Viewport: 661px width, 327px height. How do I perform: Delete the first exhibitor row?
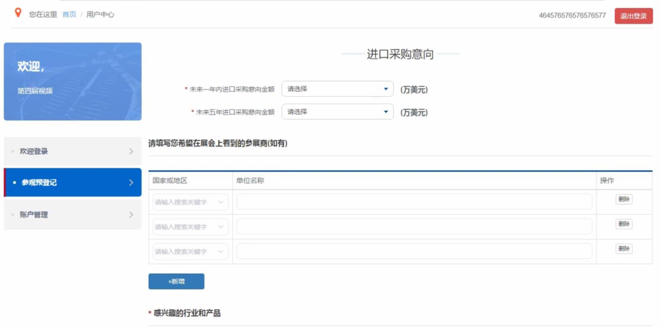point(624,200)
